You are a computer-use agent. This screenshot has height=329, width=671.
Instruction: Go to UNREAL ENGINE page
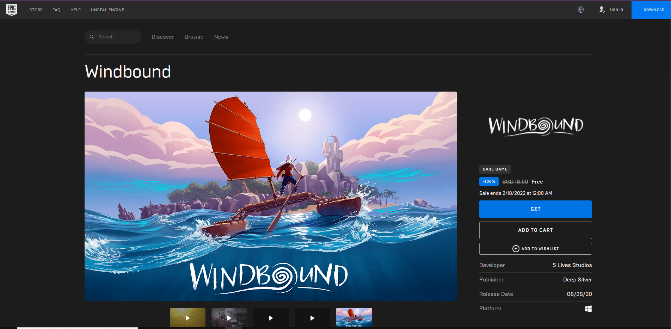tap(107, 10)
